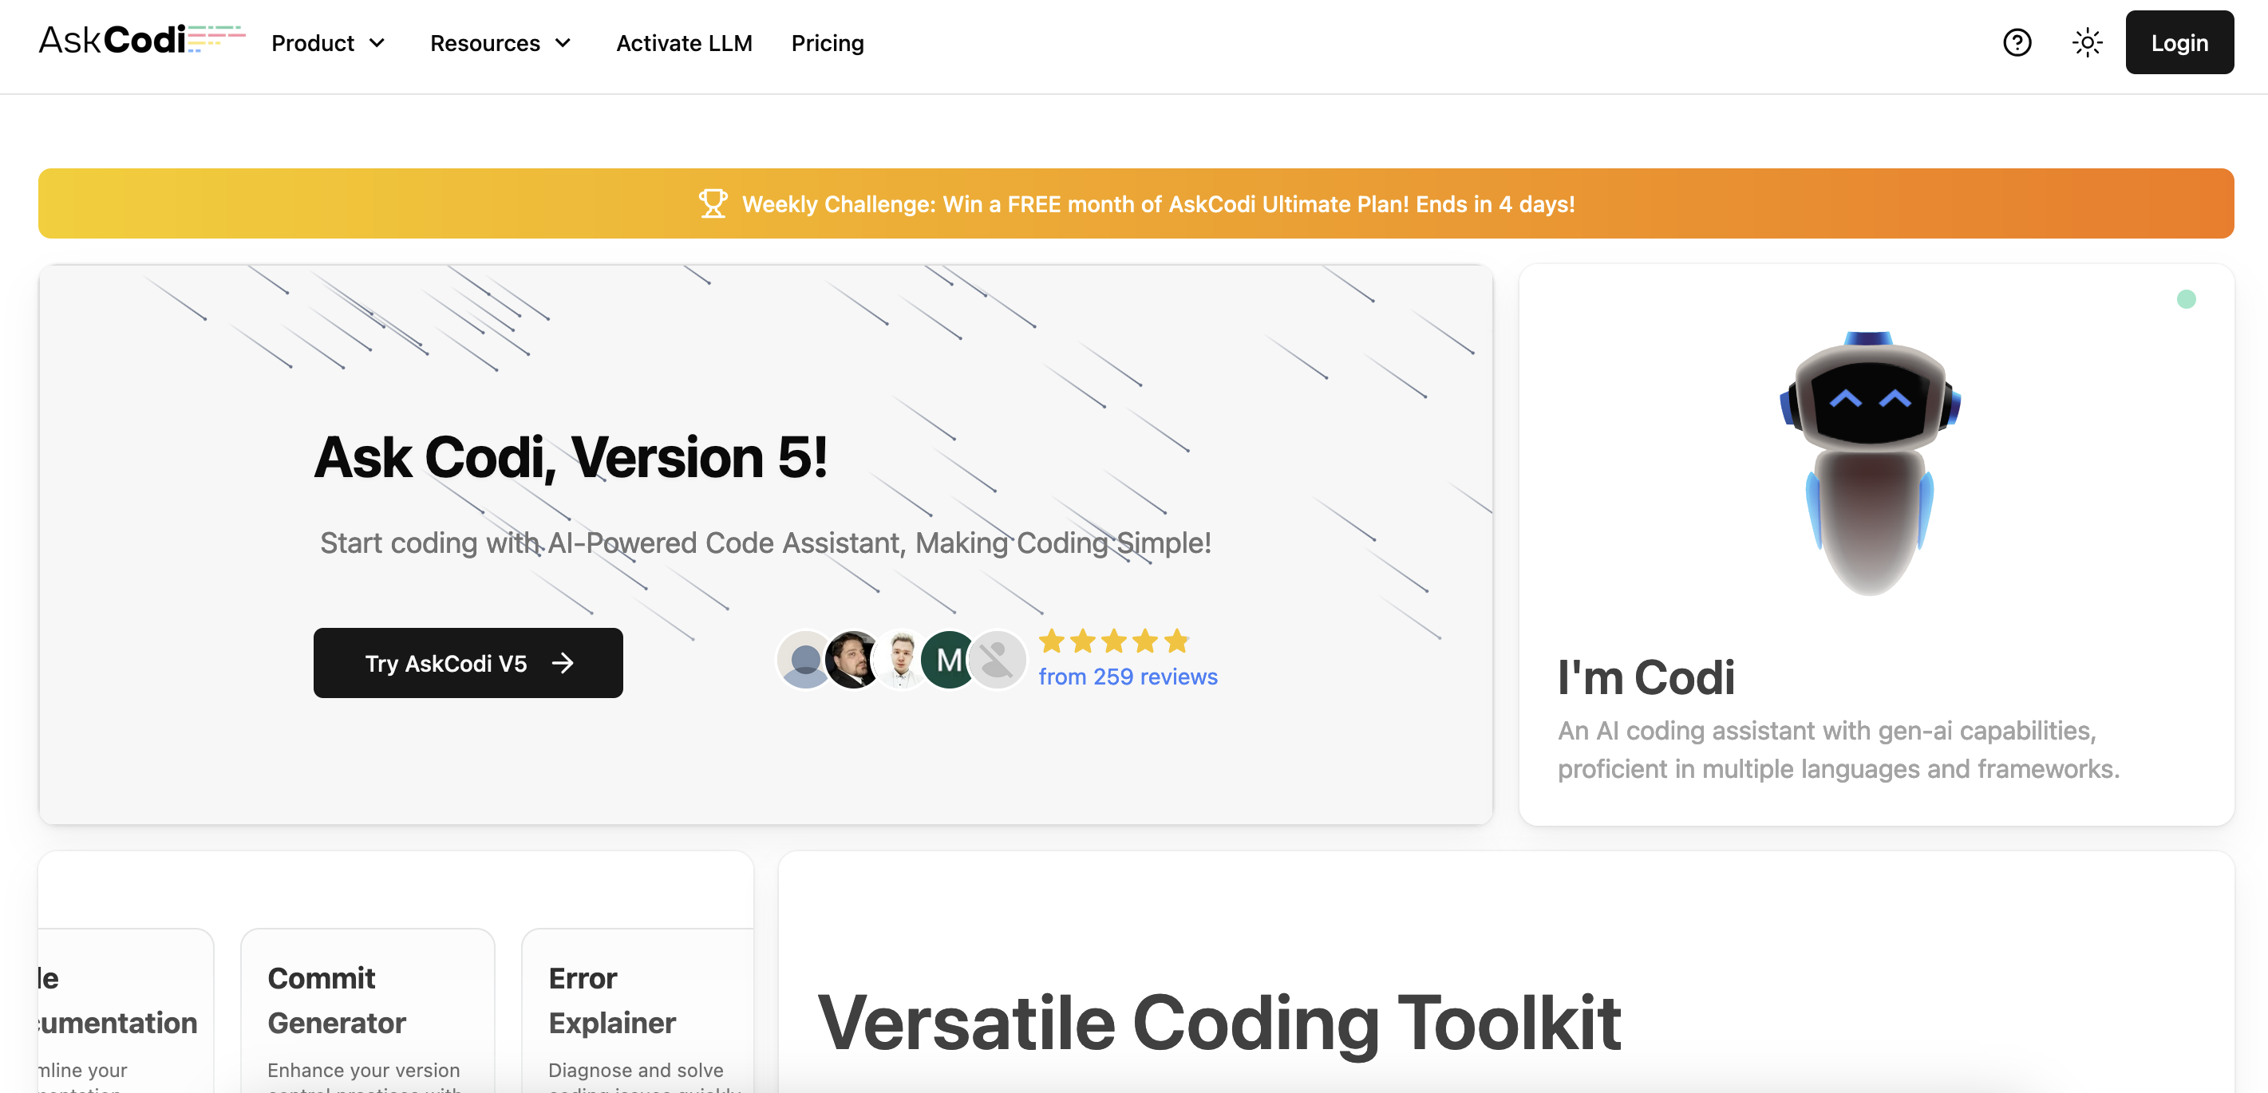Click the Ask Codi, Version 5! headline
The height and width of the screenshot is (1093, 2268).
(571, 458)
